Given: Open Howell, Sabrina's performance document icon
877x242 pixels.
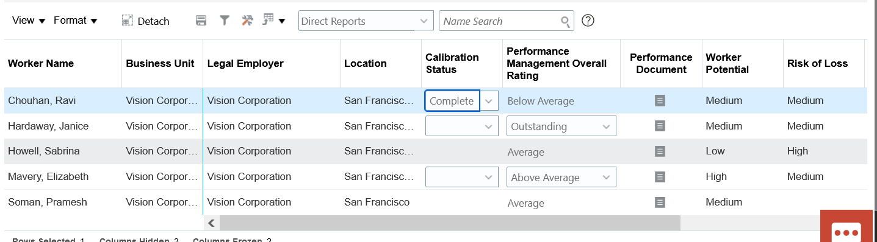Looking at the screenshot, I should [x=660, y=151].
